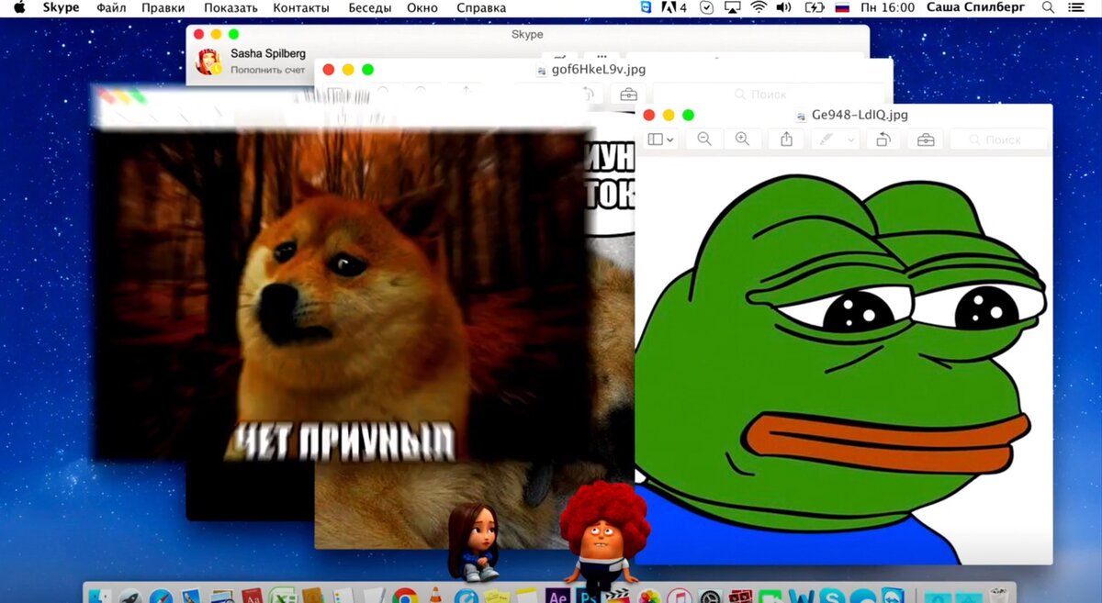Open the clock checkmark menu bar icon

(x=706, y=7)
